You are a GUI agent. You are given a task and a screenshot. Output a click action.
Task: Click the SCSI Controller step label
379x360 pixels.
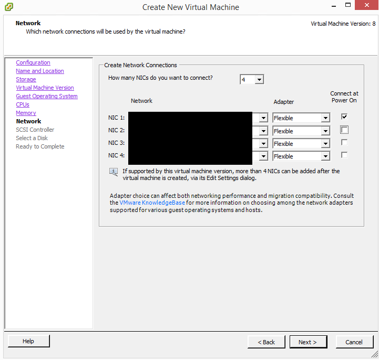coord(35,130)
